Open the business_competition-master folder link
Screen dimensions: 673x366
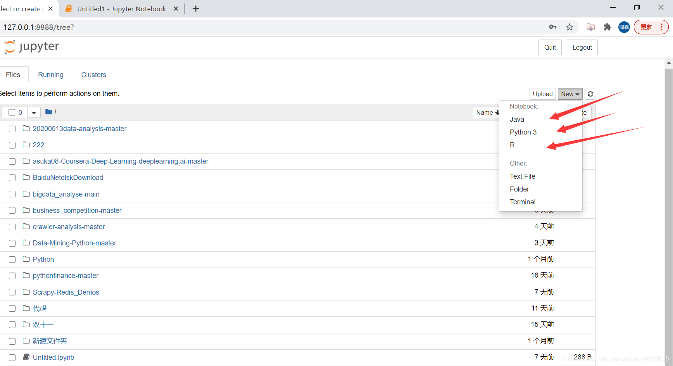point(77,211)
